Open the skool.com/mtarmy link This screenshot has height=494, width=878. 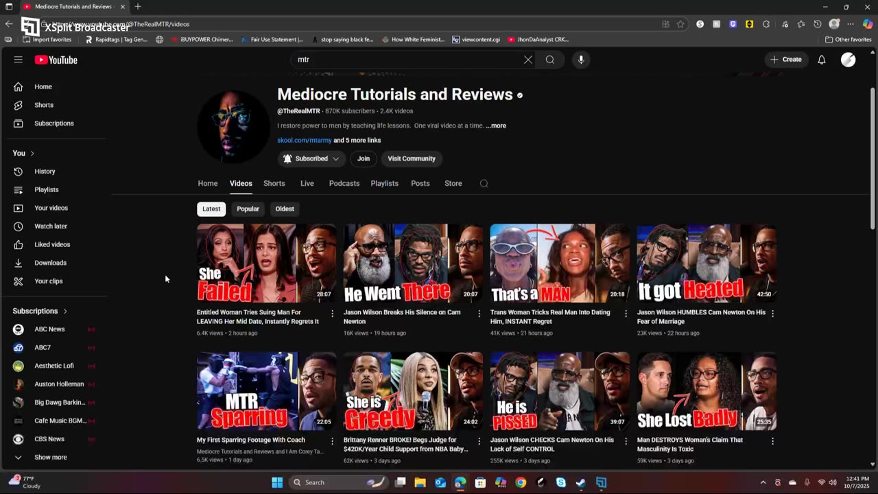pyautogui.click(x=305, y=140)
